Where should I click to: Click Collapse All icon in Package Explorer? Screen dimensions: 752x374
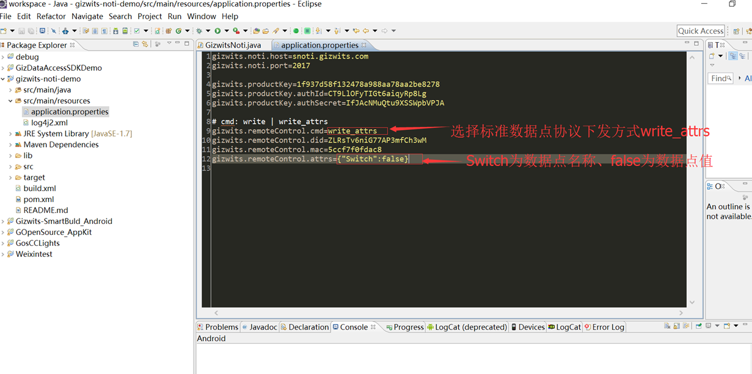coord(136,45)
